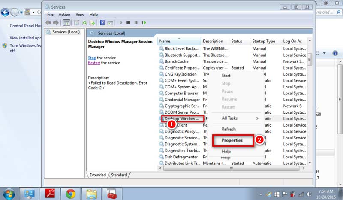Click the services list horizontal scrollbar thumb
The image size is (343, 200).
[231, 168]
